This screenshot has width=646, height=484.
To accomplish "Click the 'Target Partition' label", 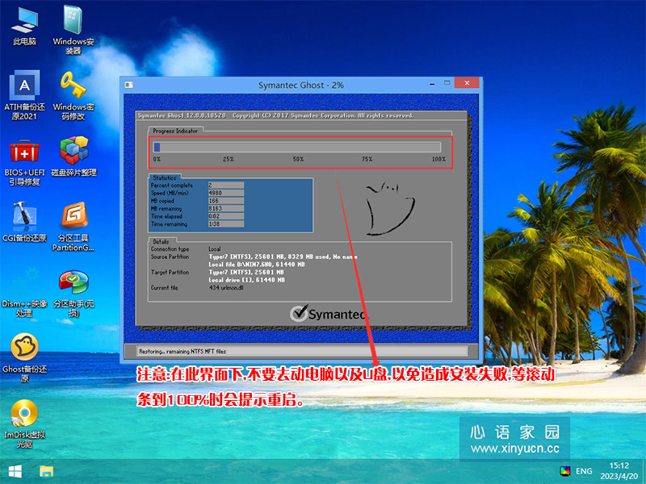I will [x=170, y=273].
